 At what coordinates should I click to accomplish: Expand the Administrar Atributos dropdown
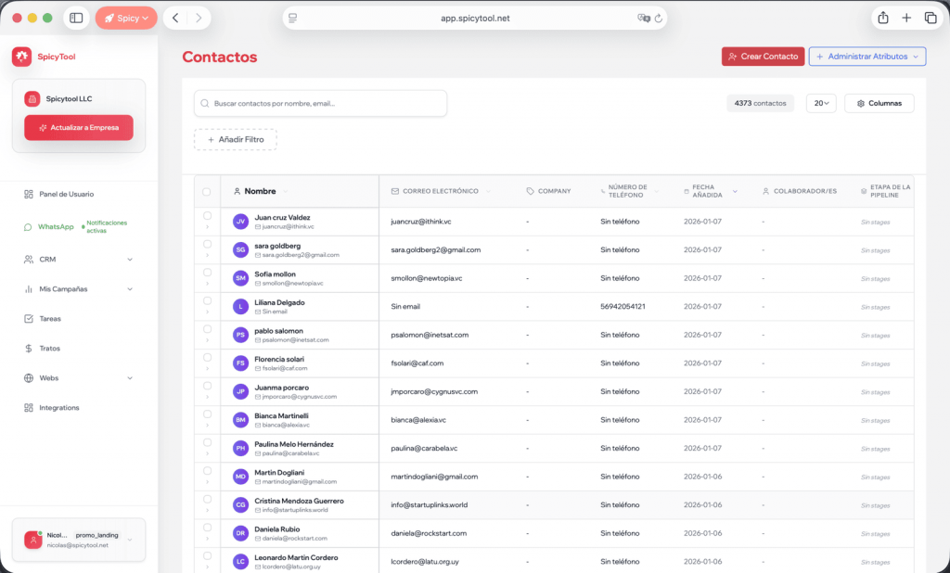[867, 57]
